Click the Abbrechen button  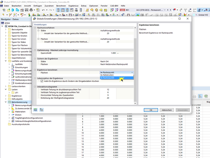click(x=167, y=110)
